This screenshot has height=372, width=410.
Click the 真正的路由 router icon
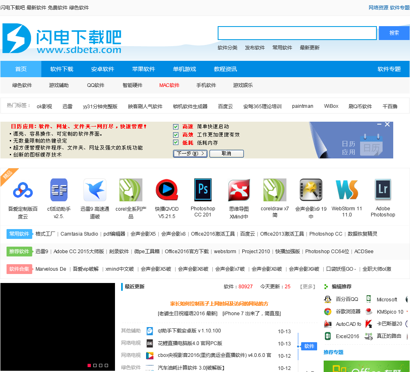368,336
